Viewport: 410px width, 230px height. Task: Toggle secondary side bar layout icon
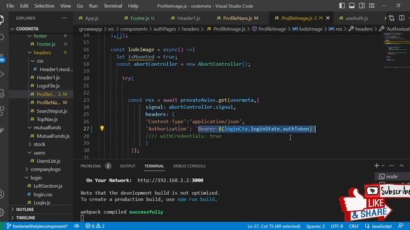[361, 6]
